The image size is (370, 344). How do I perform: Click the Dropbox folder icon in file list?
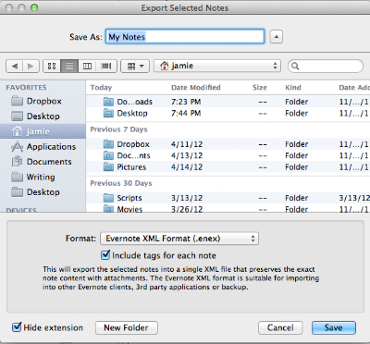(x=108, y=144)
